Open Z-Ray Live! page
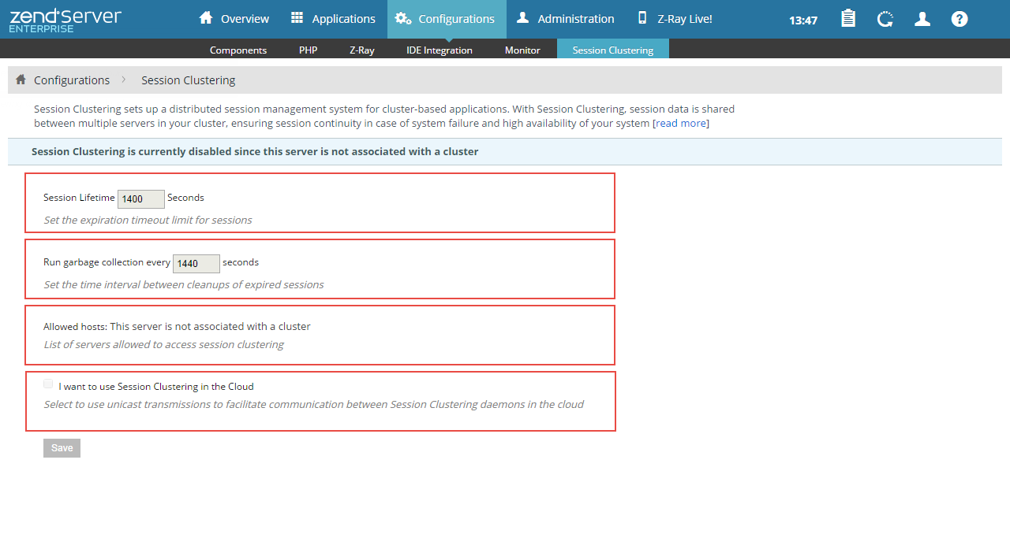The height and width of the screenshot is (534, 1010). pos(675,19)
